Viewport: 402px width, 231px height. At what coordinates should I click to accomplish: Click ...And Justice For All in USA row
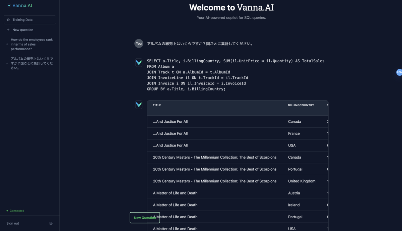point(170,146)
